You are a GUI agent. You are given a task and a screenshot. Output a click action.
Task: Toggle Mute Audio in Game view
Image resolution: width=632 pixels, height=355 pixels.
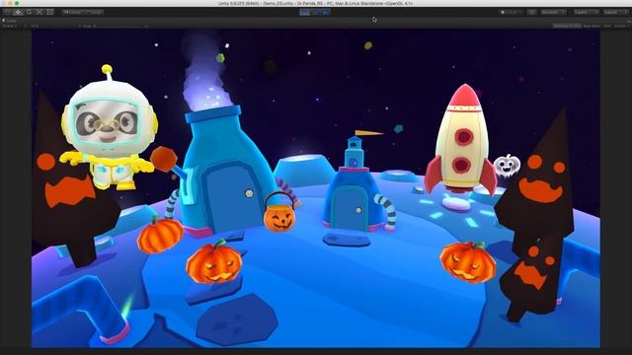pos(592,26)
